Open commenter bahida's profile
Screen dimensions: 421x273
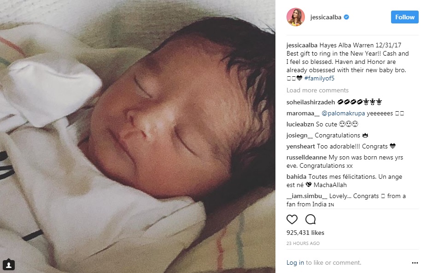pos(297,176)
